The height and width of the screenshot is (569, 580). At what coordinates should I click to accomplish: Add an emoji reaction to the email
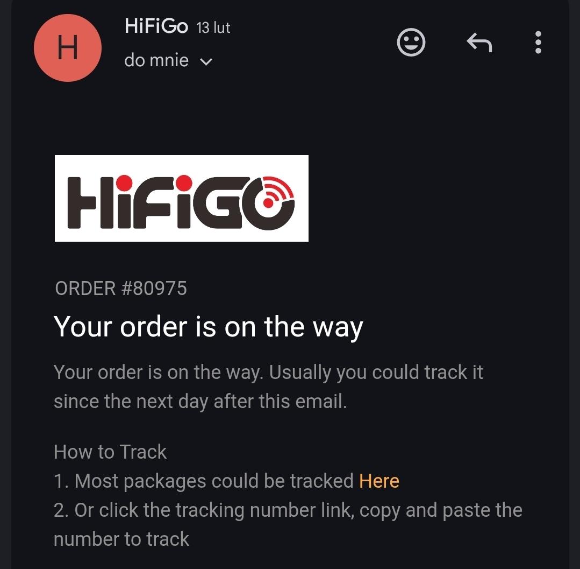point(411,42)
